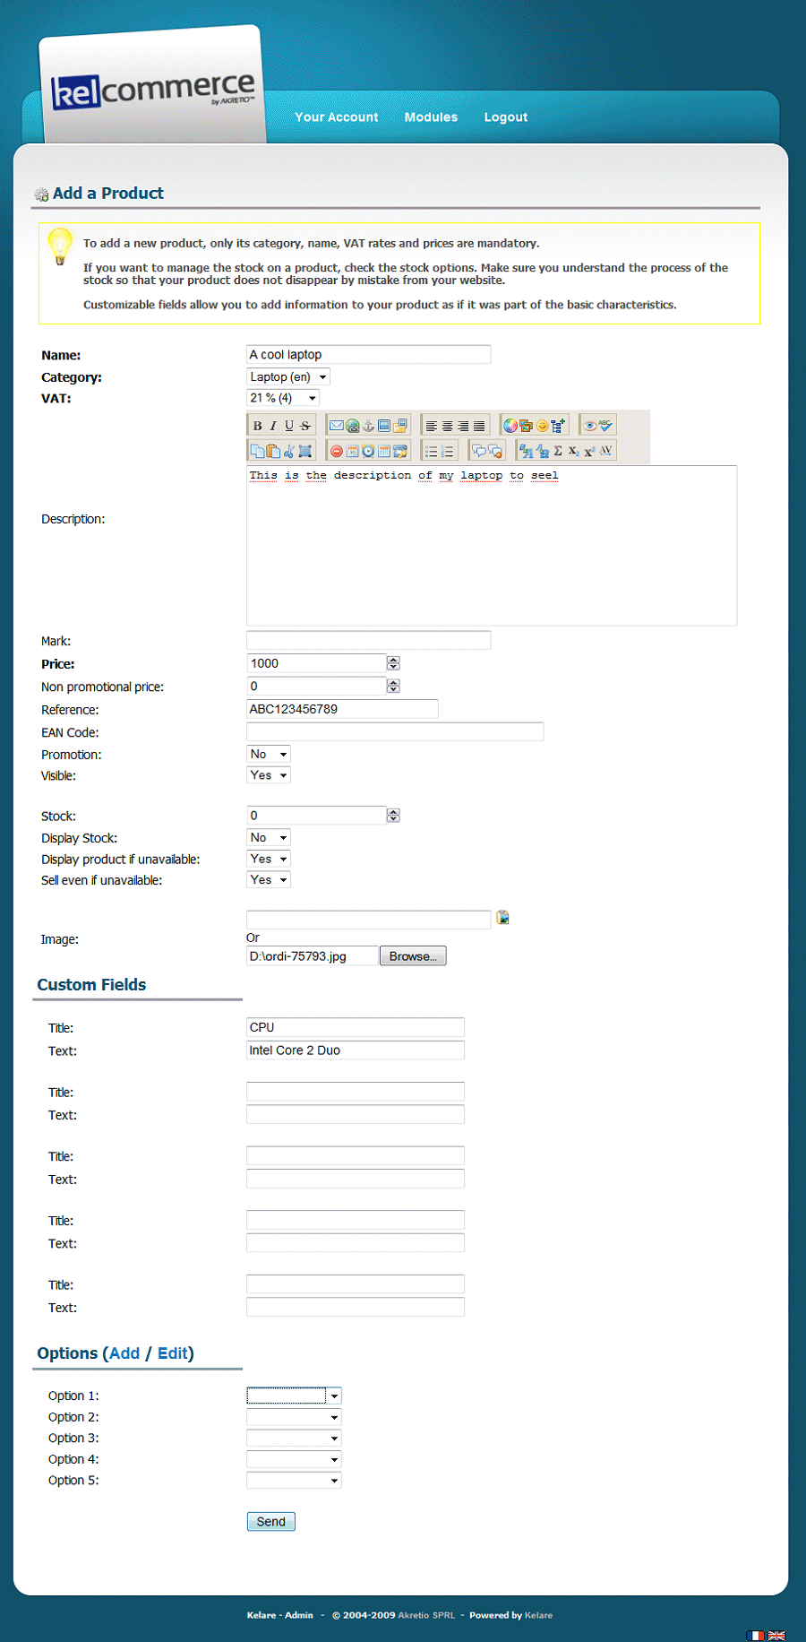Insert a smiley via the emoticon icon

pos(542,426)
